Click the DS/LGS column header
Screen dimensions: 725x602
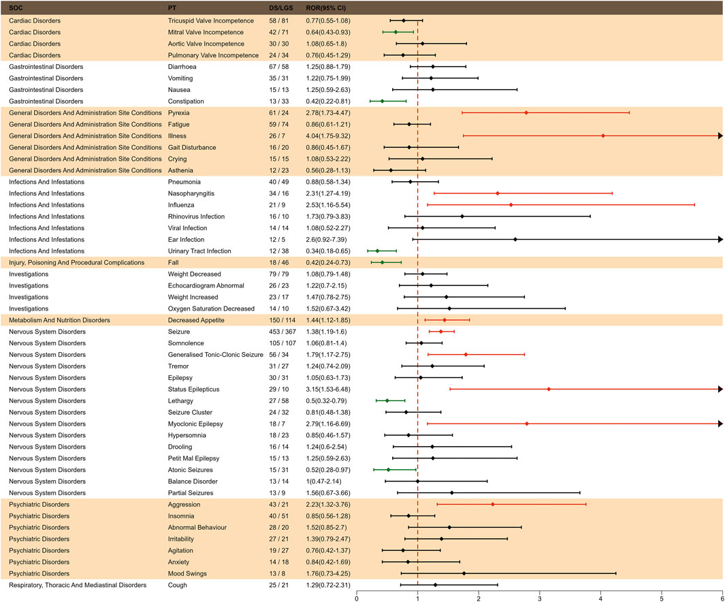[281, 8]
